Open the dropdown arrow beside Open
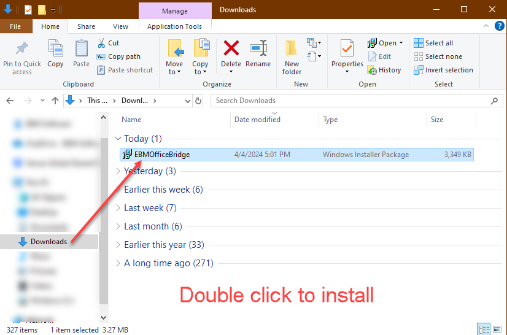This screenshot has width=507, height=335. (401, 43)
